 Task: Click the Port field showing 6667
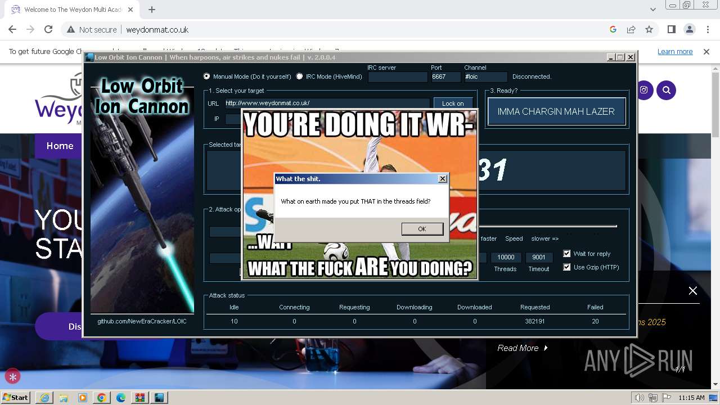point(445,77)
